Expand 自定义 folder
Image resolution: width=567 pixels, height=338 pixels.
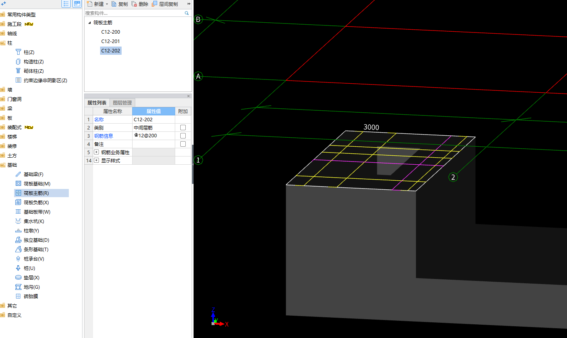[x=3, y=315]
